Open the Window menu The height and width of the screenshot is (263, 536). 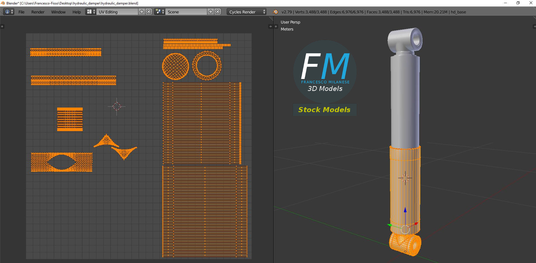[x=58, y=12]
